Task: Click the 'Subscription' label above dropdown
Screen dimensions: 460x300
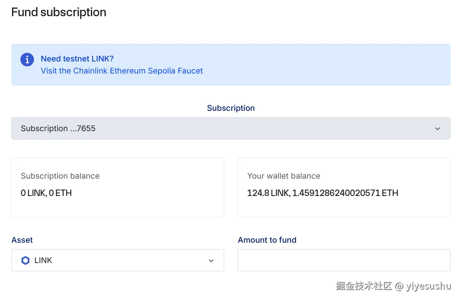Action: pos(231,108)
